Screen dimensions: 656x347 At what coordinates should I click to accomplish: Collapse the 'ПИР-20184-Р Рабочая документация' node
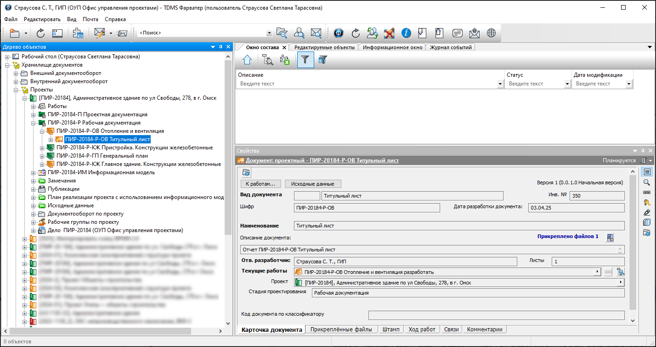(34, 123)
